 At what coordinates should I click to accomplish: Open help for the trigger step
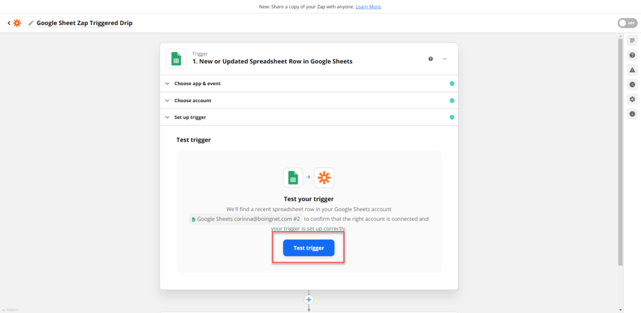pyautogui.click(x=431, y=59)
